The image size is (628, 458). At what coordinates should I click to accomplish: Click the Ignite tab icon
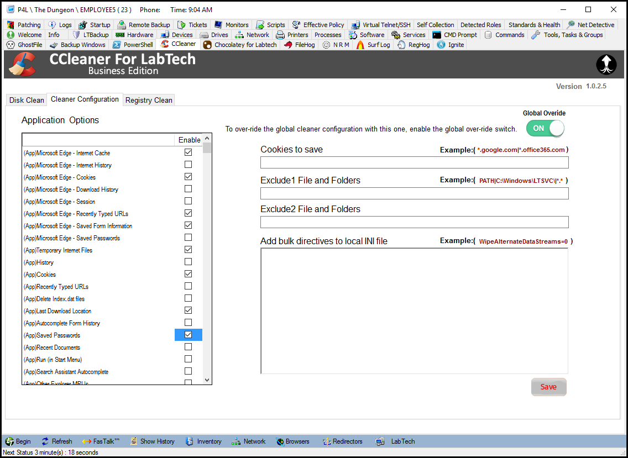[x=441, y=45]
